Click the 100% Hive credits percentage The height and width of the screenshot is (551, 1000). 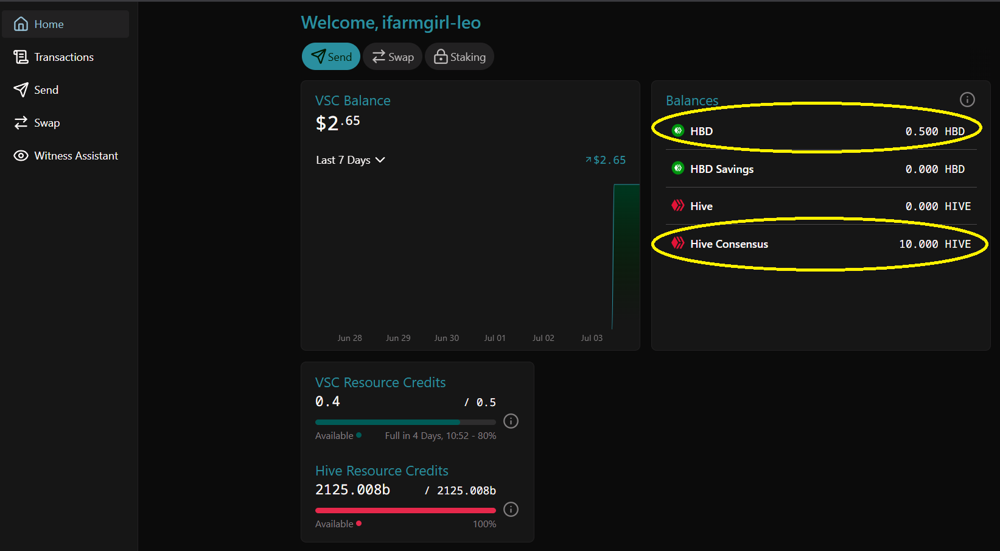click(484, 524)
